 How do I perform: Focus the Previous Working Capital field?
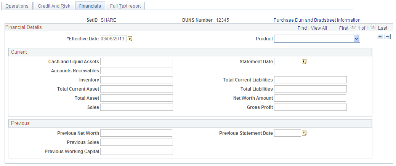tap(136, 152)
